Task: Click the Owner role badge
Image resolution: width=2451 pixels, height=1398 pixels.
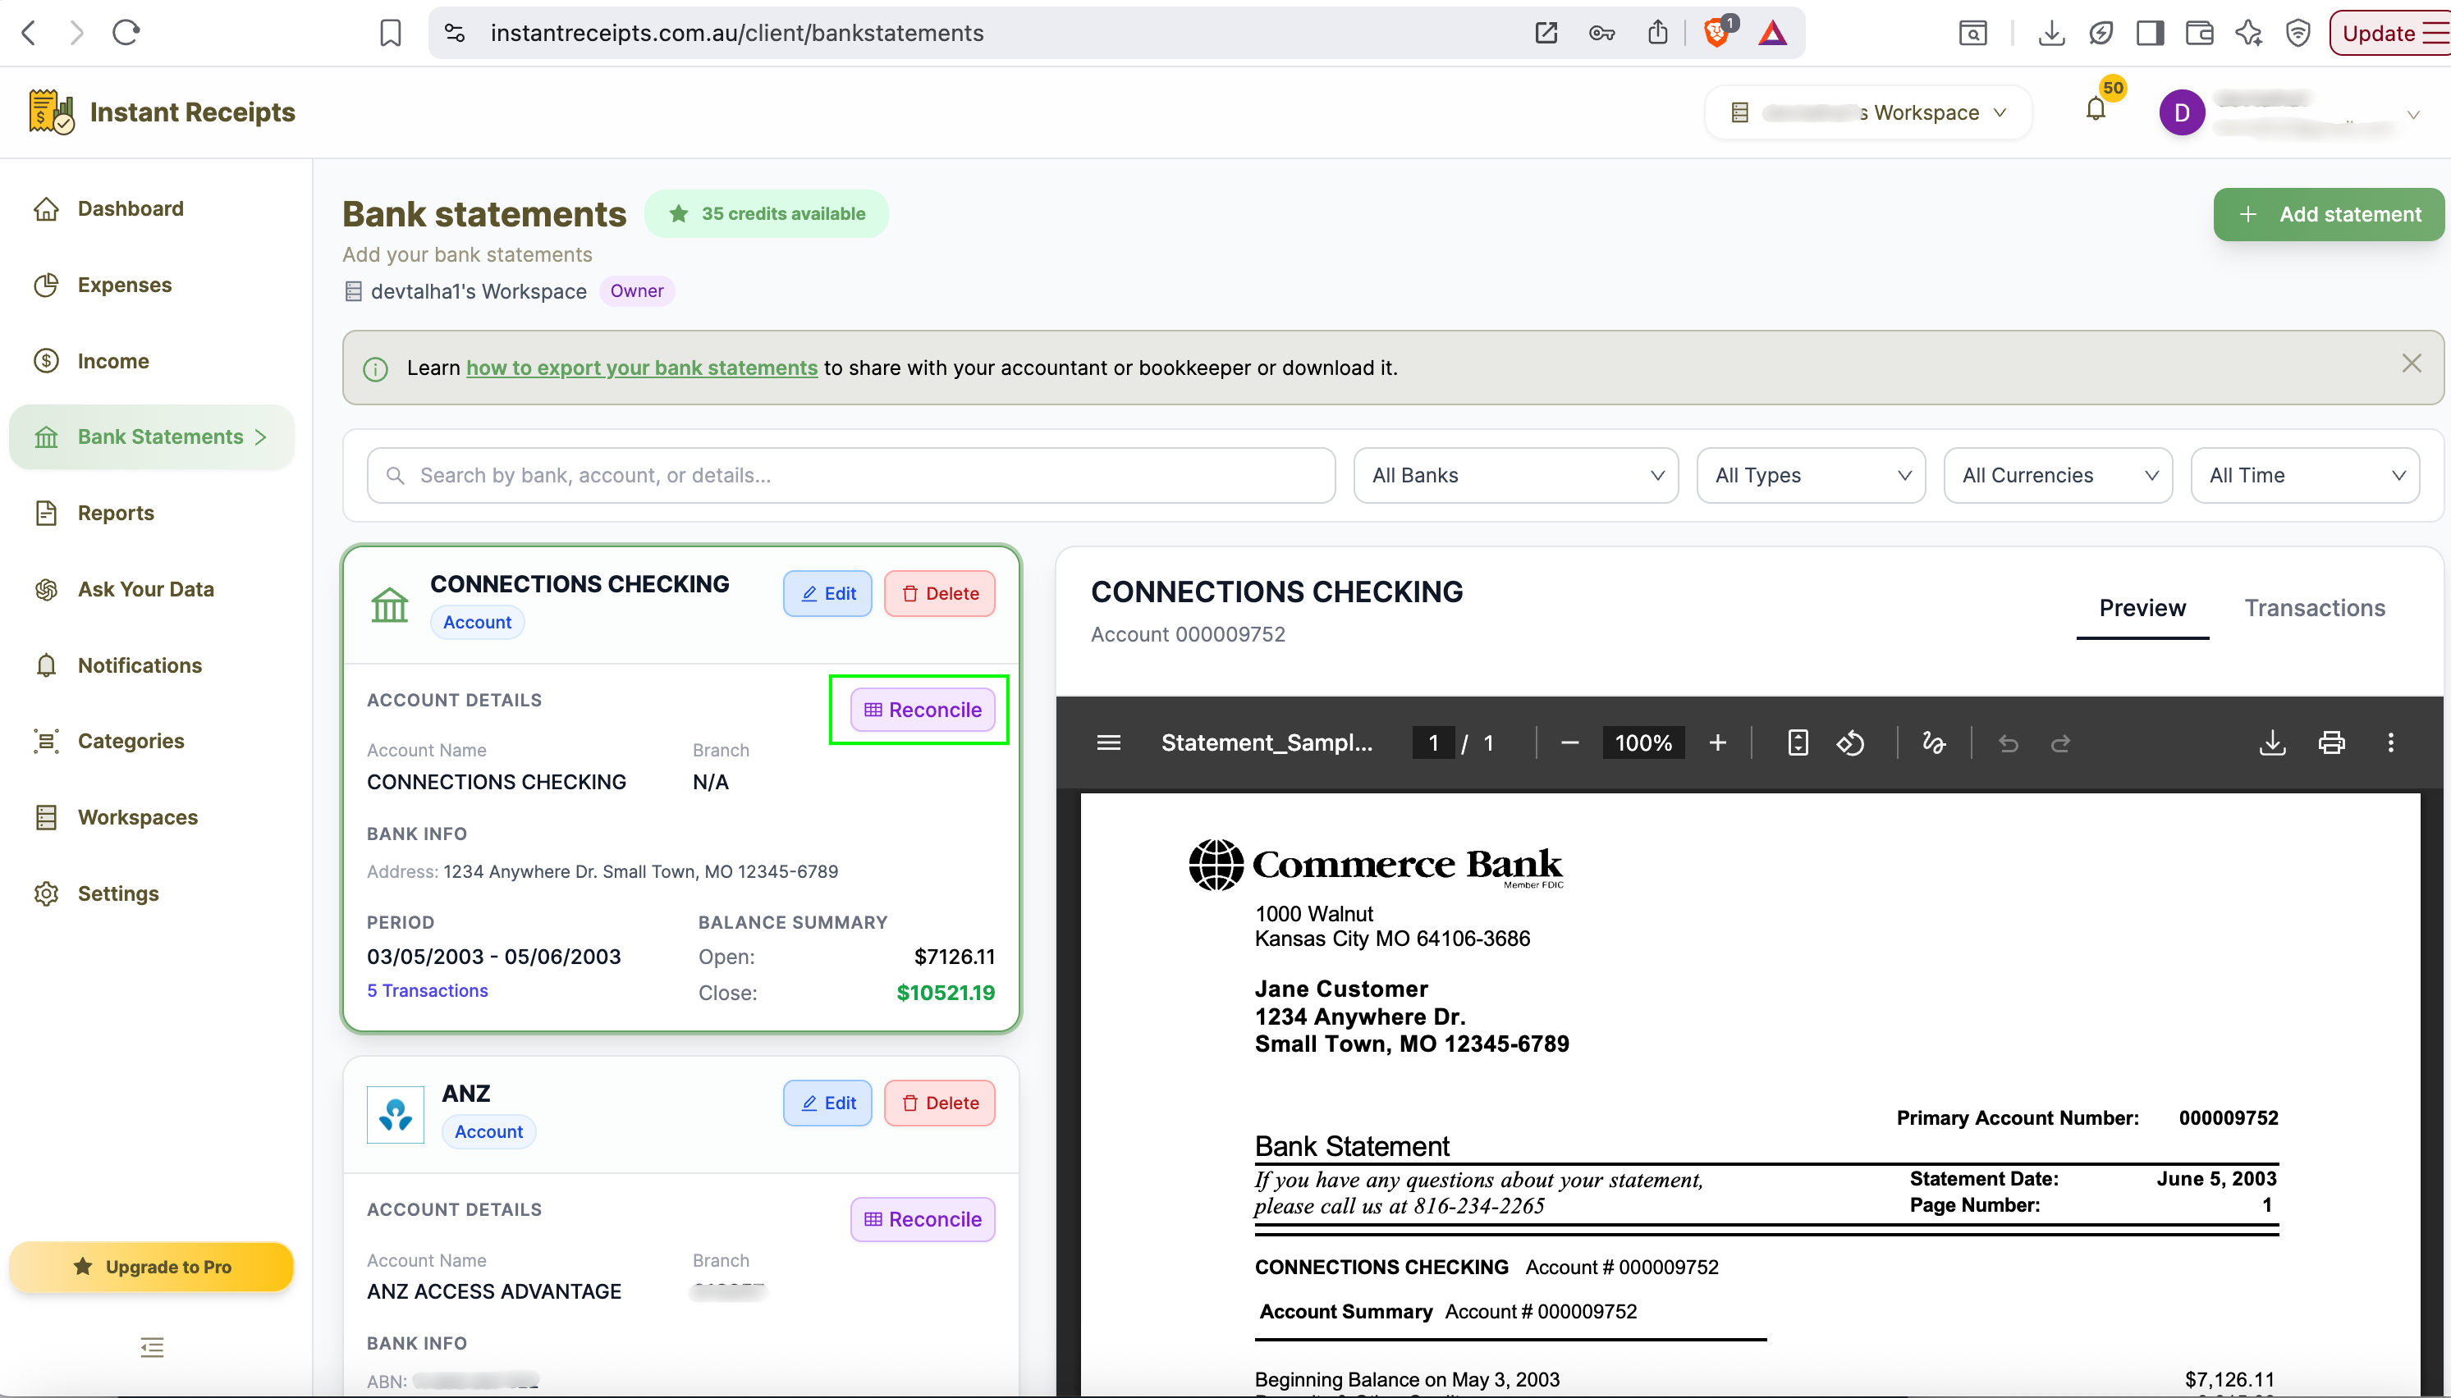Action: tap(637, 291)
